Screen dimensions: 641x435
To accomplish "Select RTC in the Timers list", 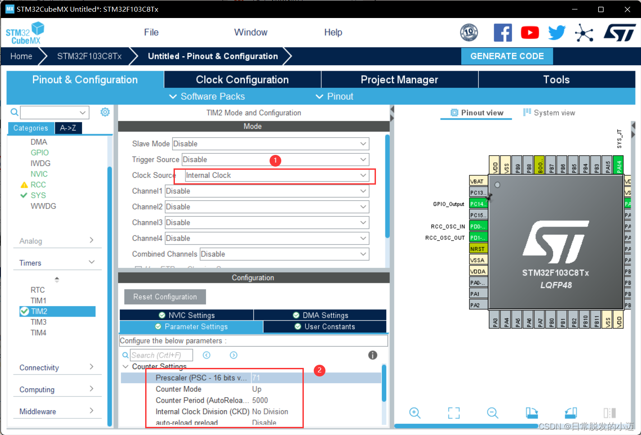I will tap(37, 290).
